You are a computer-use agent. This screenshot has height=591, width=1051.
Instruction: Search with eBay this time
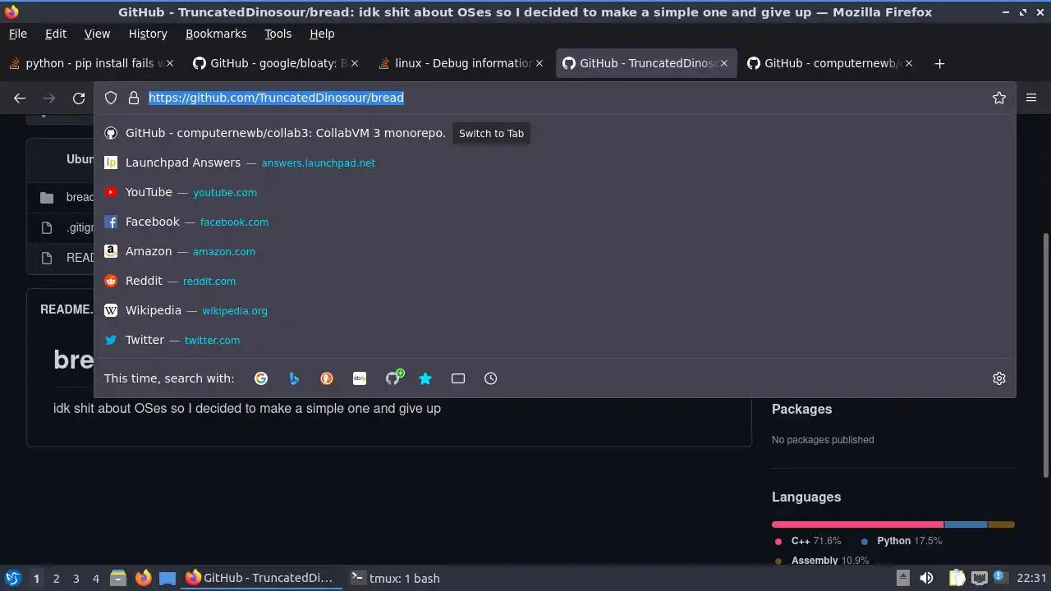[x=360, y=378]
